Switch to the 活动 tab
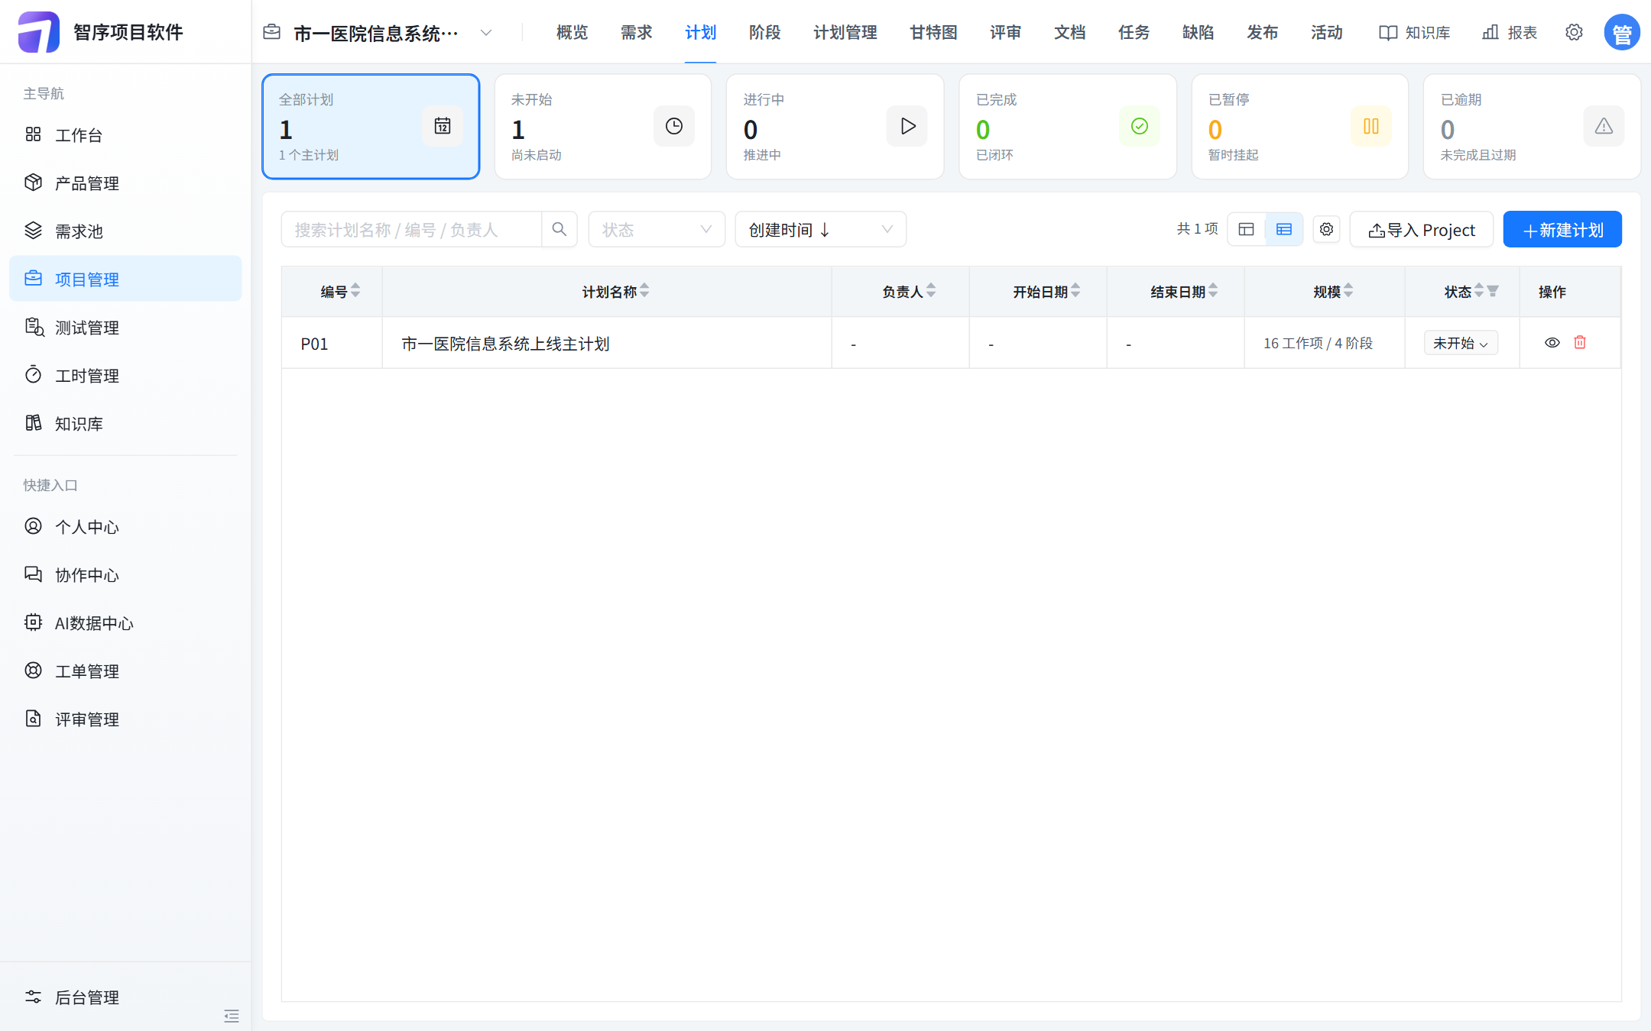 [1326, 32]
